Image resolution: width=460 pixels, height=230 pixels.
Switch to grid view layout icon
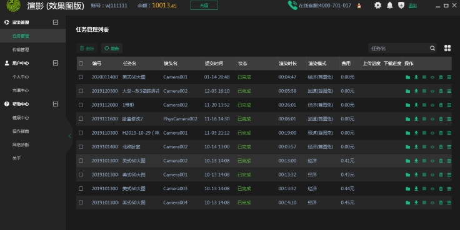pyautogui.click(x=447, y=48)
